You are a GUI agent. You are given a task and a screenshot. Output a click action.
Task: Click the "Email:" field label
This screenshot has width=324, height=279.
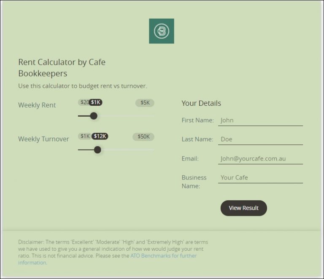[190, 158]
